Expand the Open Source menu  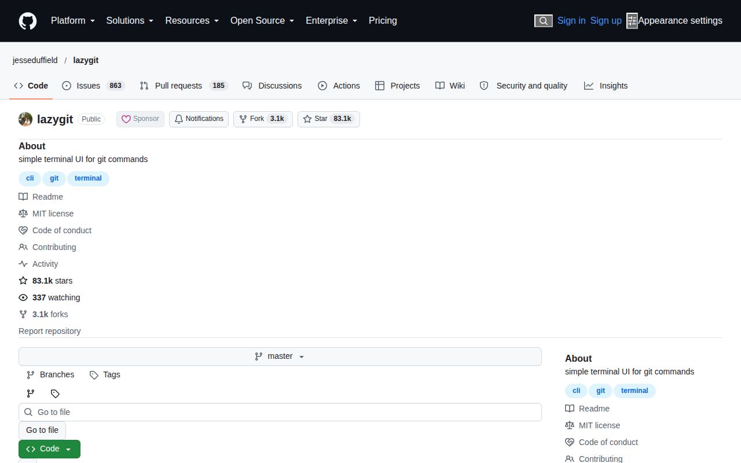262,21
